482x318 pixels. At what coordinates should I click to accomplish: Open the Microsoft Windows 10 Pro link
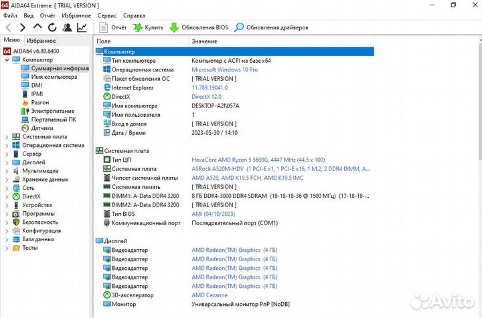[225, 69]
